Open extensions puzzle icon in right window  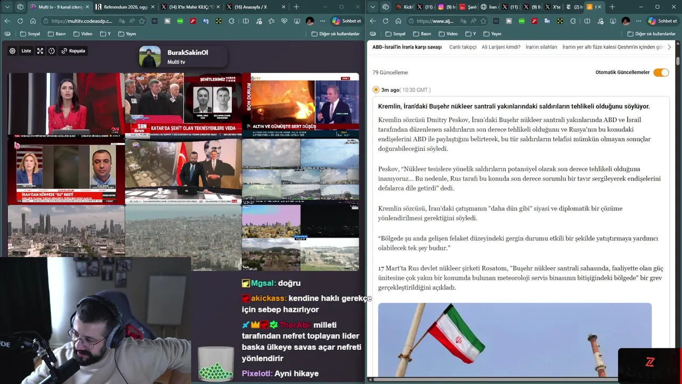click(573, 21)
